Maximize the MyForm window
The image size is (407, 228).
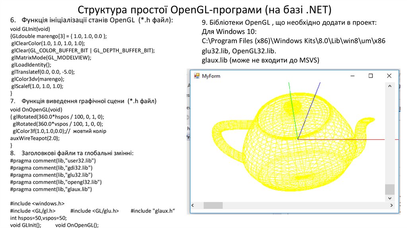(371, 76)
